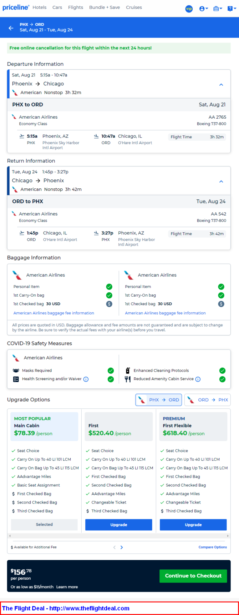Image resolution: width=239 pixels, height=615 pixels.
Task: Select the PHX to ORD upgrade tab
Action: [x=159, y=400]
